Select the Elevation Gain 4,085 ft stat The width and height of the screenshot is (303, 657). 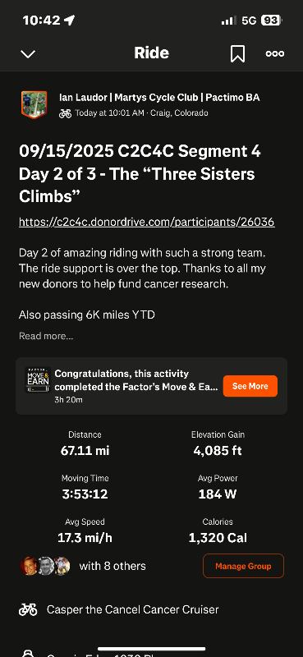click(218, 443)
